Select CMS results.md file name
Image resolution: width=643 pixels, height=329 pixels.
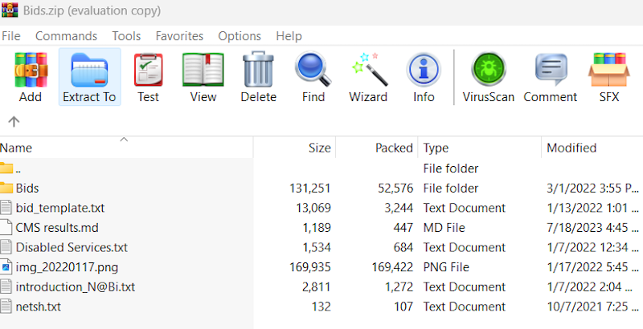coord(57,228)
